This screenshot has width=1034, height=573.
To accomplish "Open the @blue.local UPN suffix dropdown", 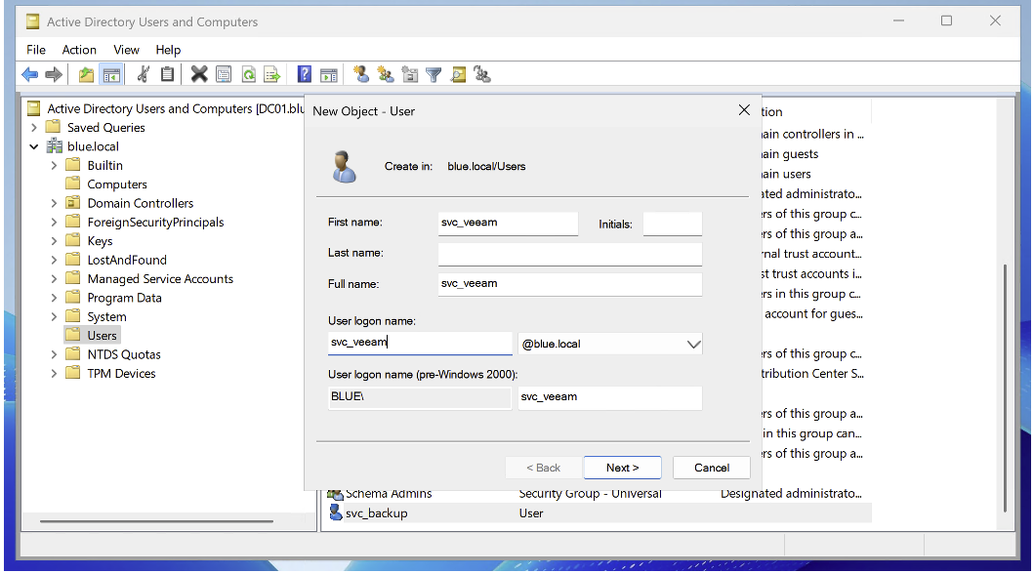I will [x=693, y=344].
